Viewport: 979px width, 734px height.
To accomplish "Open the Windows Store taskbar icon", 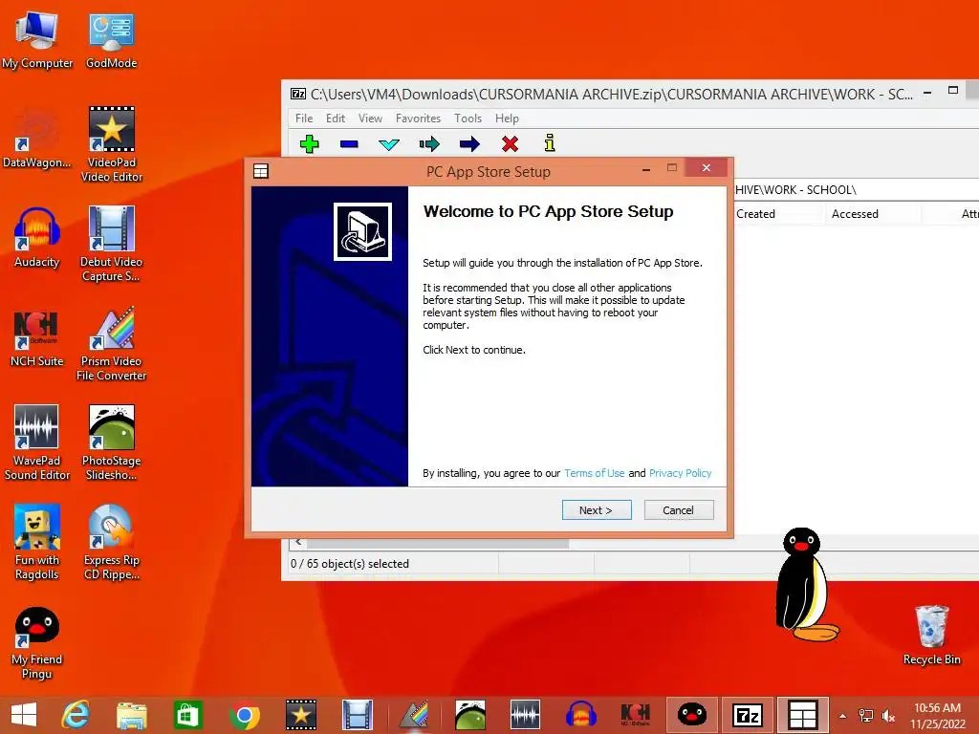I will tap(188, 715).
